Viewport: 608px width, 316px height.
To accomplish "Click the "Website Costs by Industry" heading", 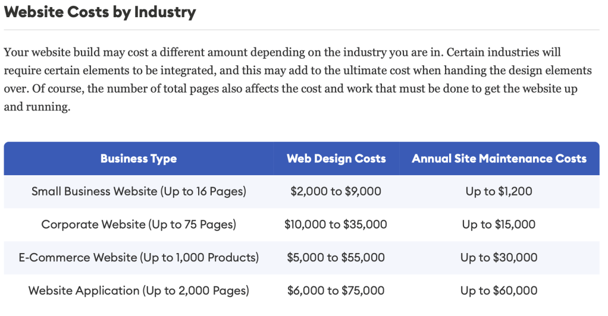I will pyautogui.click(x=100, y=12).
